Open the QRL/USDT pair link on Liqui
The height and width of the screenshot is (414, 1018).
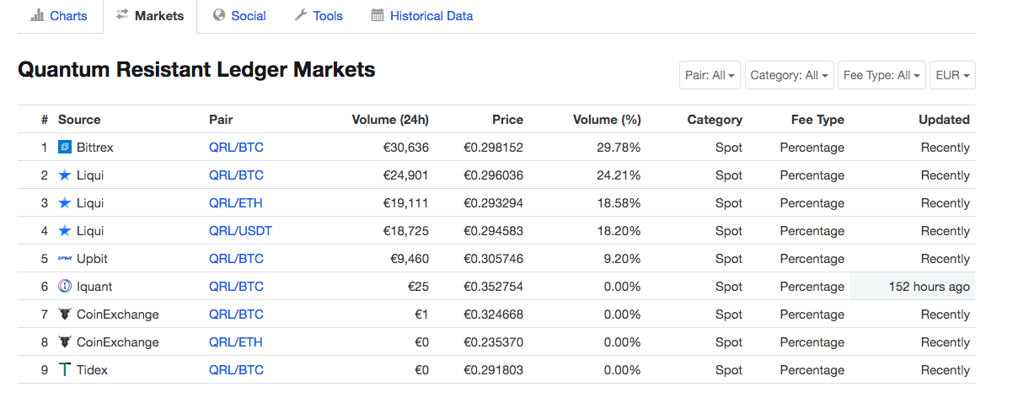point(240,231)
